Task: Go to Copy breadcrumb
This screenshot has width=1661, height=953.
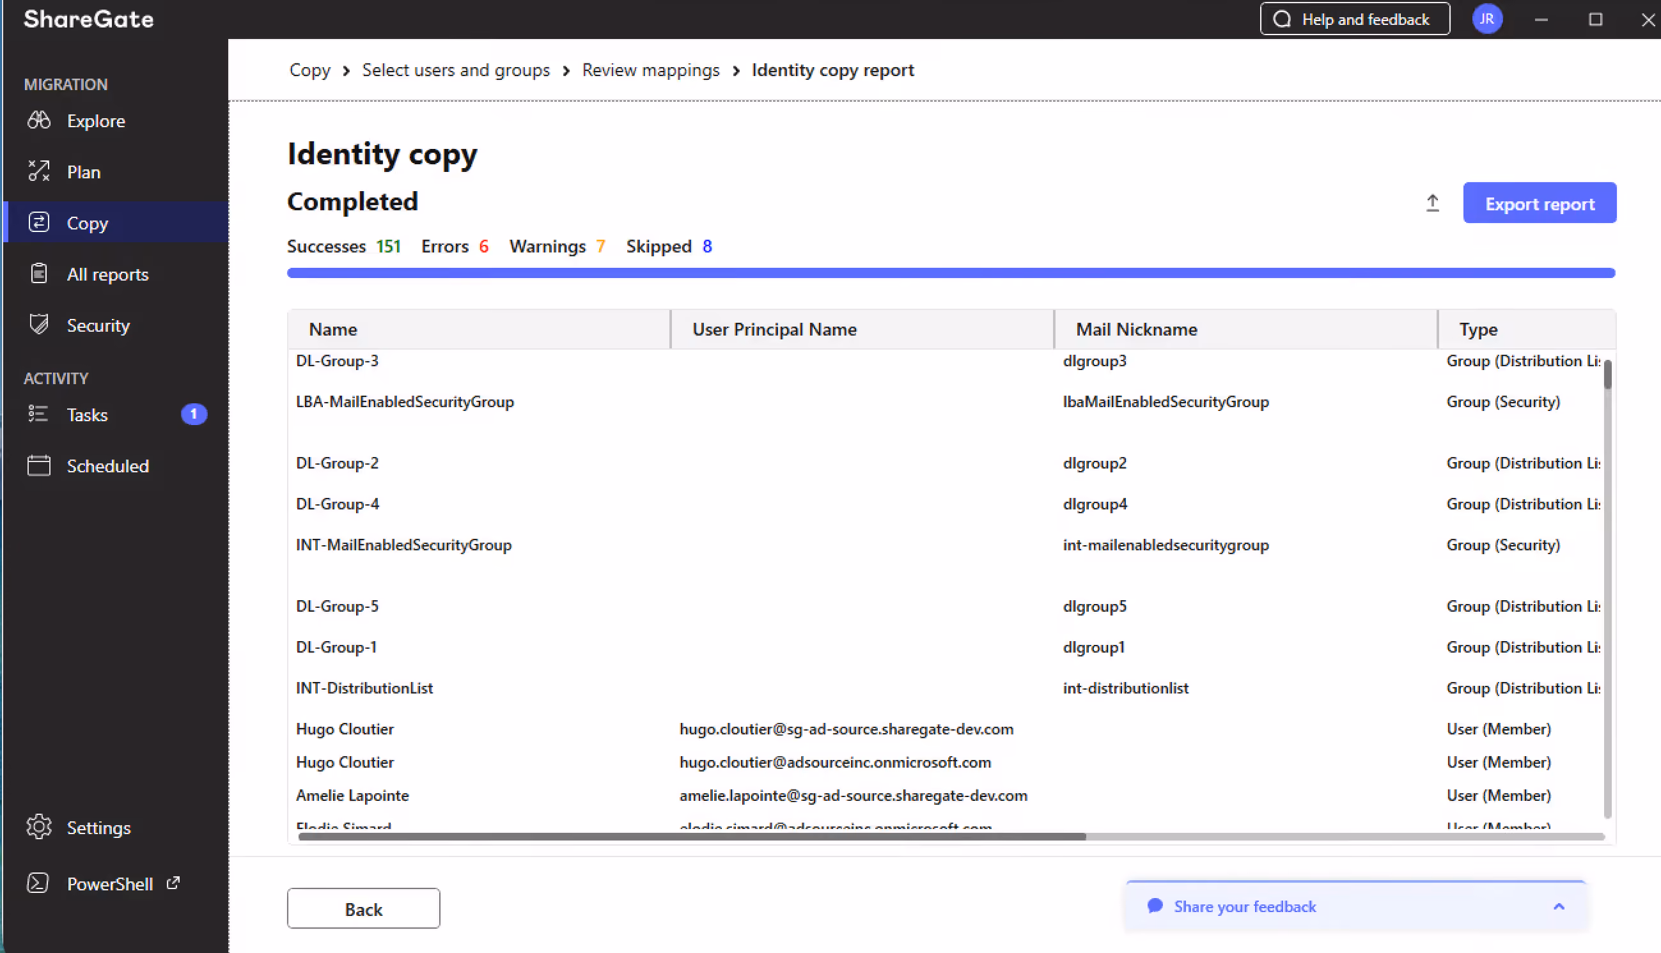Action: pos(309,70)
